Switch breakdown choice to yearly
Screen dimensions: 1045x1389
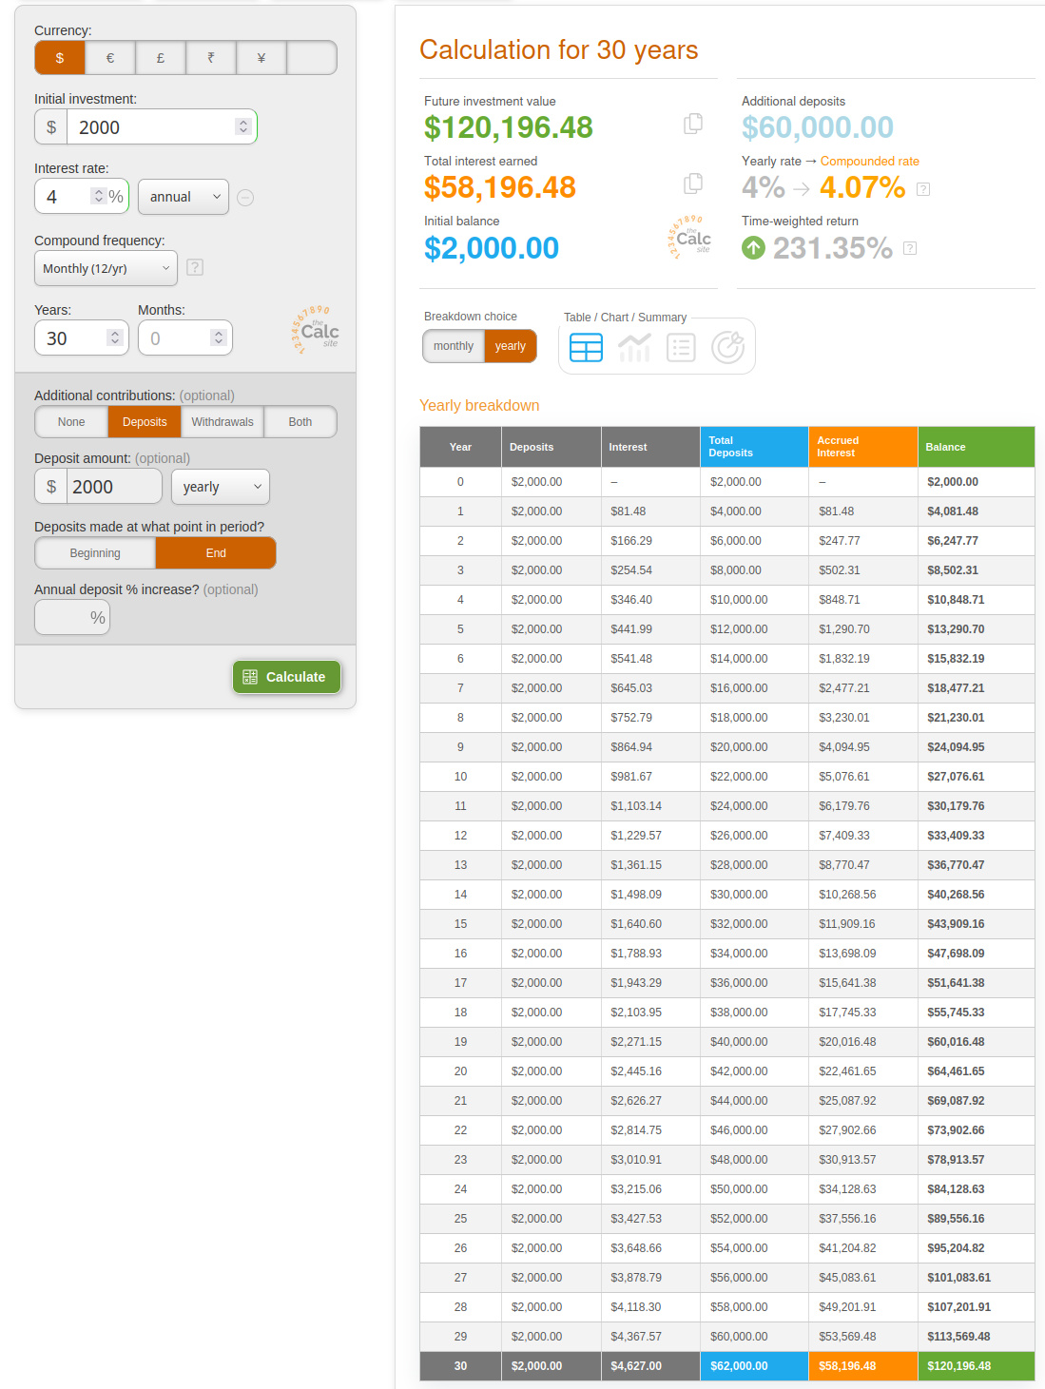511,346
